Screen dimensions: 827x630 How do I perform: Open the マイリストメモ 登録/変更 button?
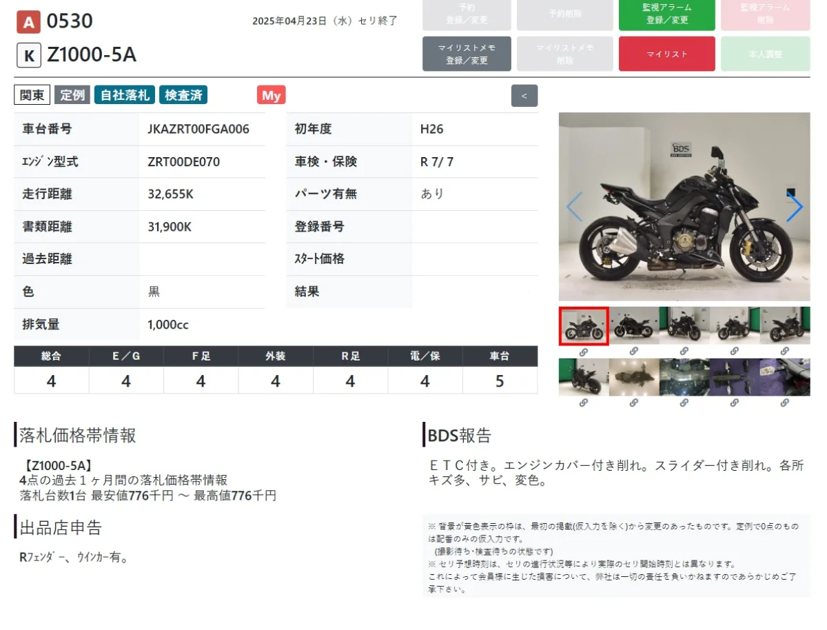tap(467, 54)
